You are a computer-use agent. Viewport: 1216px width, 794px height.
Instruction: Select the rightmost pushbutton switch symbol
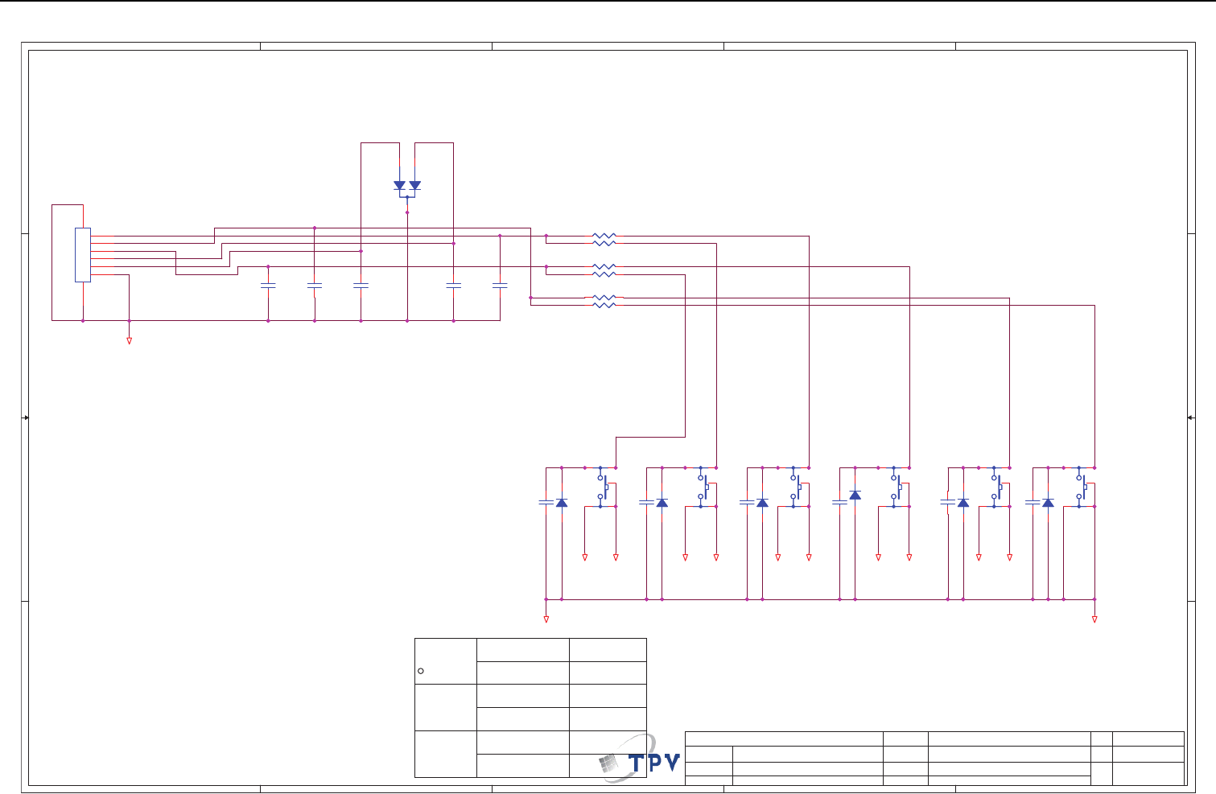[x=1082, y=488]
